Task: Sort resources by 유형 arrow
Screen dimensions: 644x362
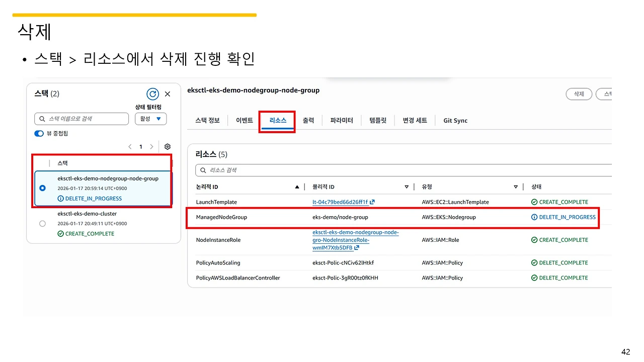Action: (516, 187)
